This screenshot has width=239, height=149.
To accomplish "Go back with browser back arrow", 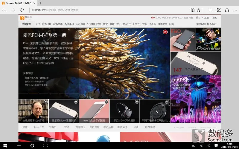I will pos(4,10).
